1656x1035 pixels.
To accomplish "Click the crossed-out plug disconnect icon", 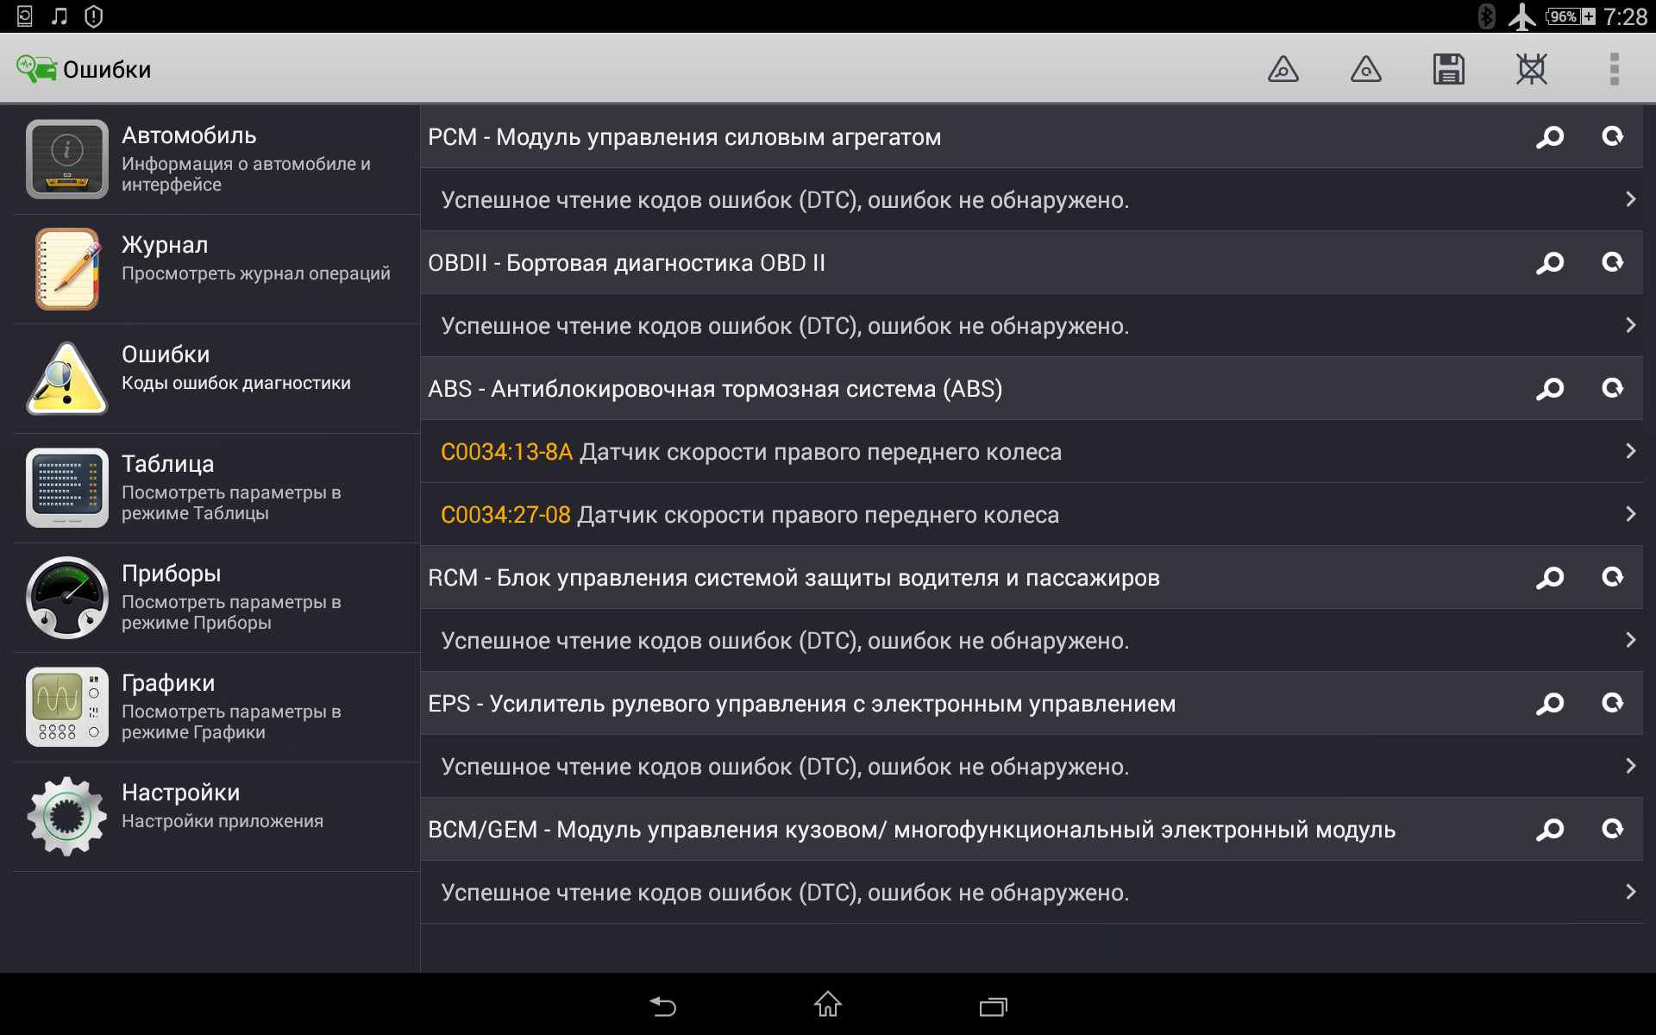I will (x=1531, y=69).
